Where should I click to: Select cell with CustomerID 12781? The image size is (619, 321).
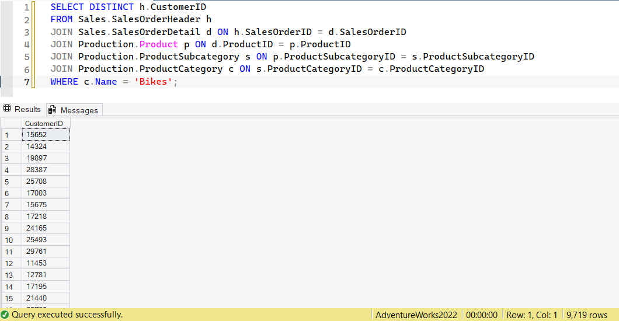tap(46, 274)
